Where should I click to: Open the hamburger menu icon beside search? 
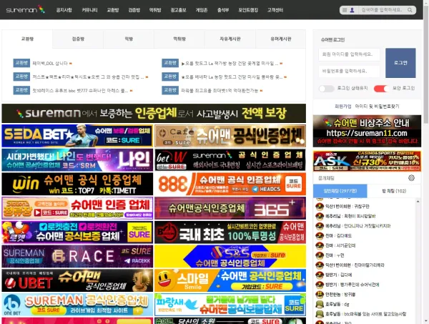click(x=345, y=10)
